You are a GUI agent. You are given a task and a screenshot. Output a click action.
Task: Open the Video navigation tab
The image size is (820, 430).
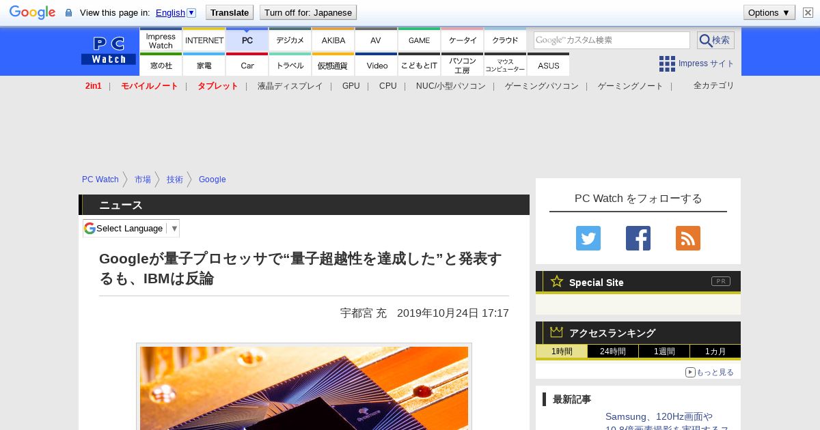pyautogui.click(x=376, y=65)
